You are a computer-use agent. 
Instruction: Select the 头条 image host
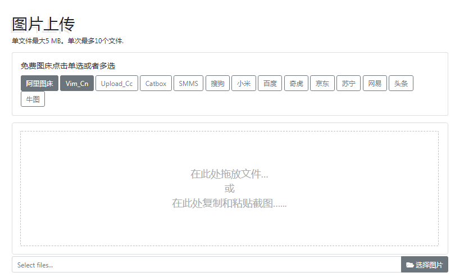401,84
